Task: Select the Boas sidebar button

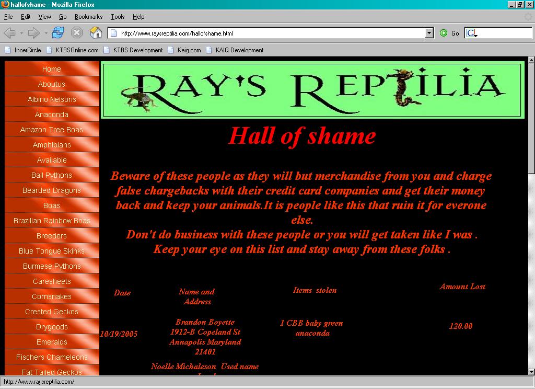Action: pos(52,205)
